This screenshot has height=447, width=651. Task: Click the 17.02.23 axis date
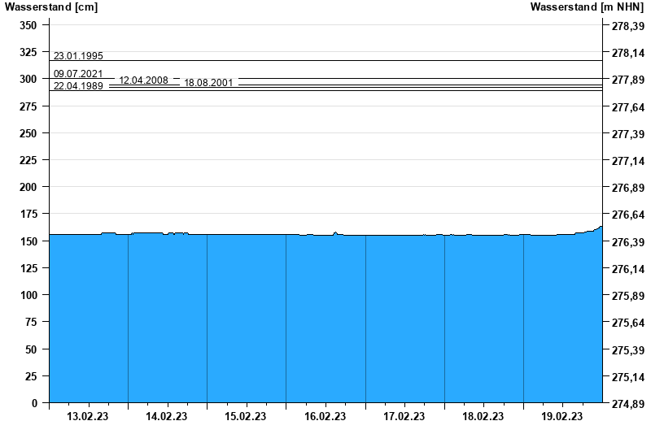[x=404, y=417]
